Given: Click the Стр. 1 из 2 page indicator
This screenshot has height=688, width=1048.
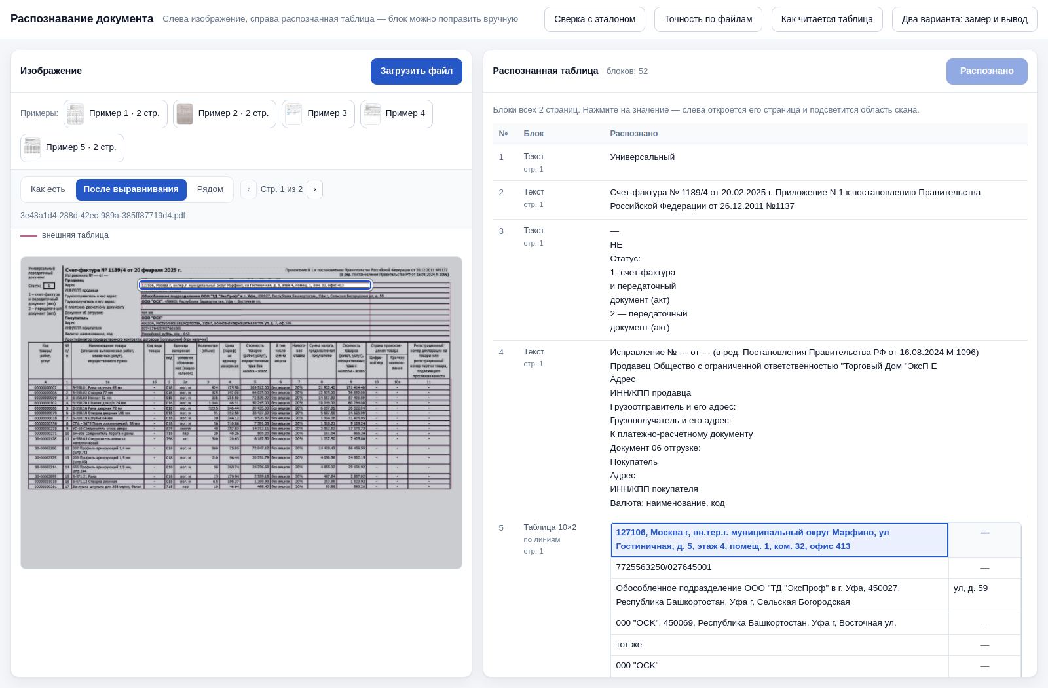Looking at the screenshot, I should [282, 189].
